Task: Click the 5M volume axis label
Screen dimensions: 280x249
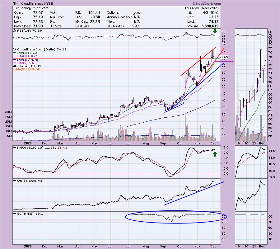Action: (x=9, y=136)
